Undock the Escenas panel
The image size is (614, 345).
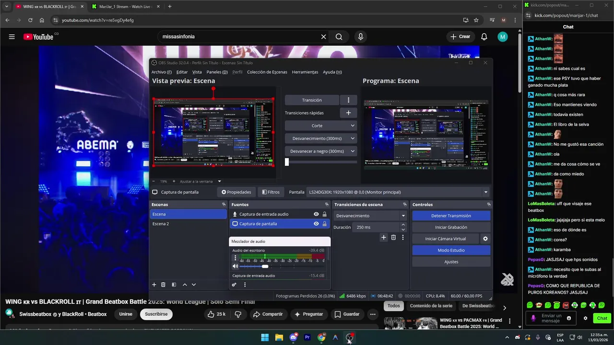click(x=224, y=205)
